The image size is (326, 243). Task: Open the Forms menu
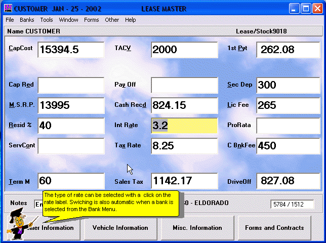92,20
